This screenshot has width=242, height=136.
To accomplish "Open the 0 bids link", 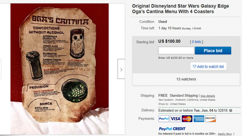I will click(197, 42).
